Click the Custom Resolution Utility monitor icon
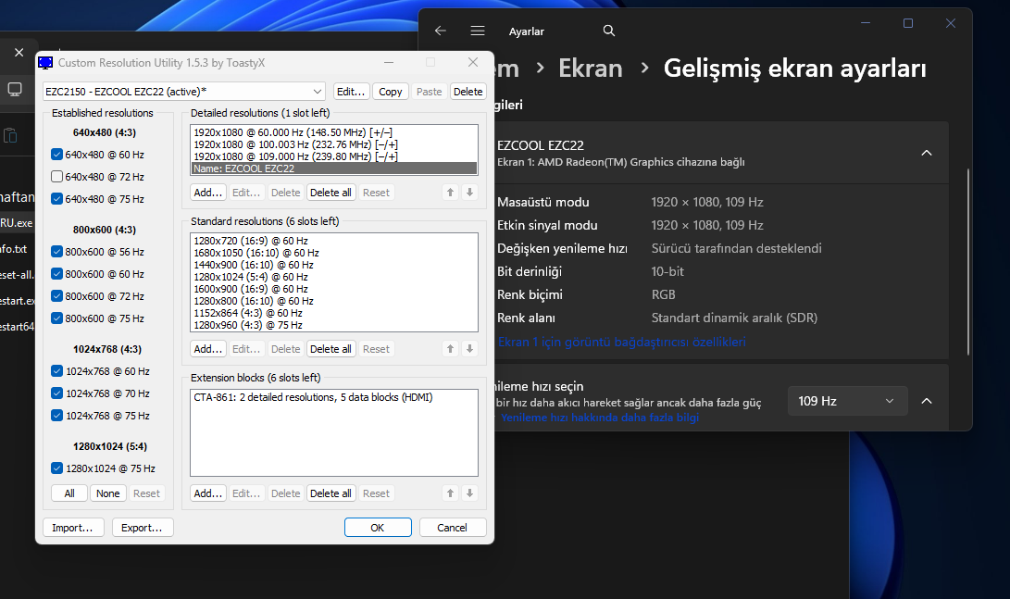 pyautogui.click(x=45, y=62)
